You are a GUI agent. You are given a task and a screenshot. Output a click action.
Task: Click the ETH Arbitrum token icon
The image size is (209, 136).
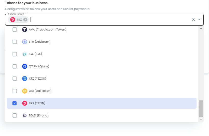coord(25,42)
